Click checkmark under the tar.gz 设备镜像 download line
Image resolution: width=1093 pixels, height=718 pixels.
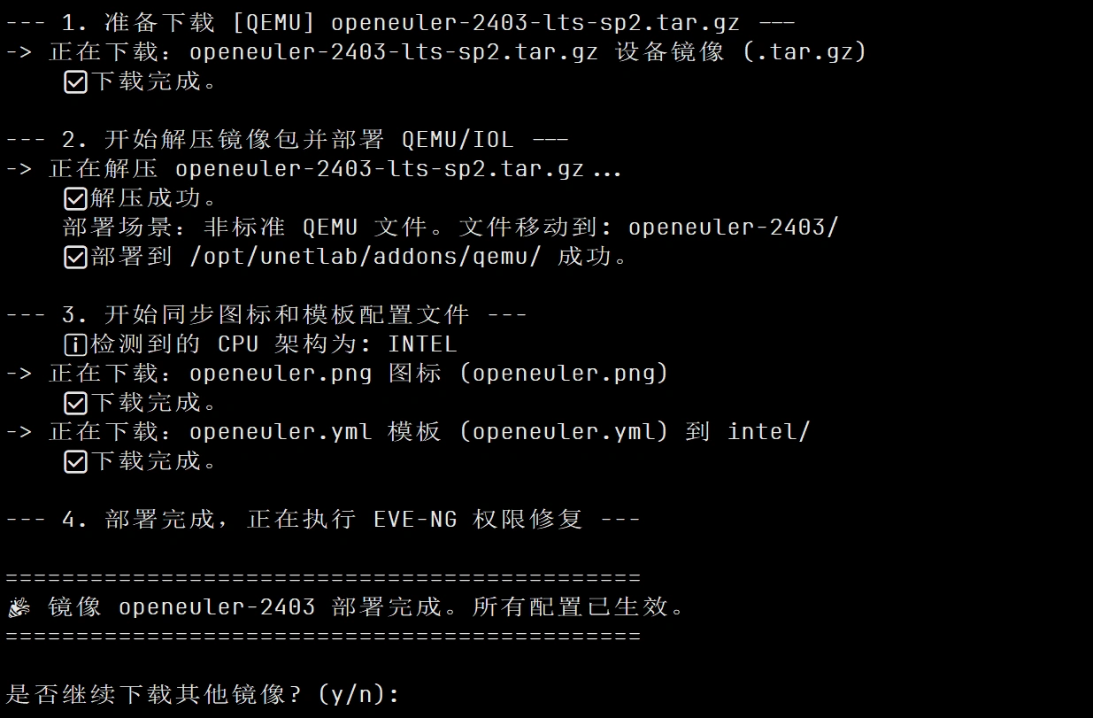click(75, 82)
